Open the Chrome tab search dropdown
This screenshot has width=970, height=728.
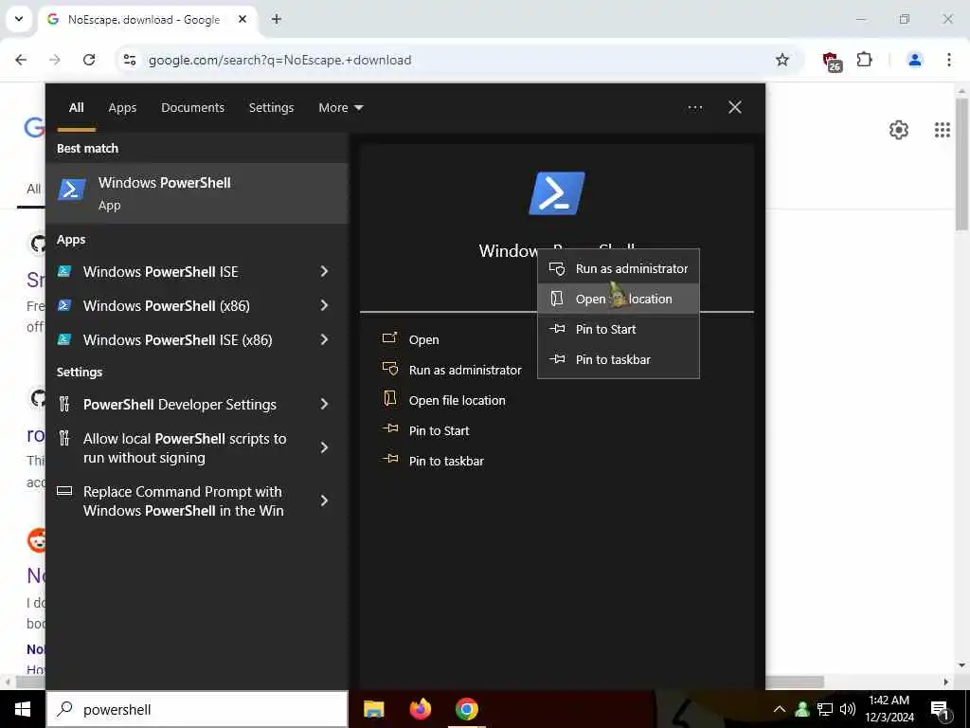19,19
